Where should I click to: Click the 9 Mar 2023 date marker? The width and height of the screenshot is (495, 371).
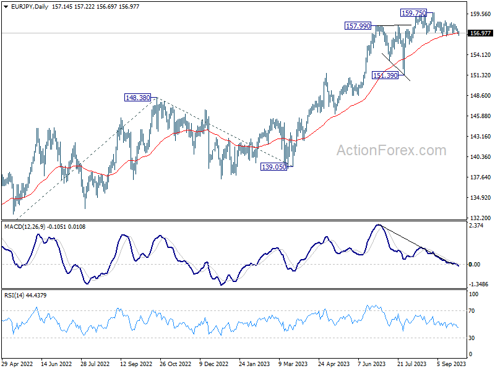[293, 364]
